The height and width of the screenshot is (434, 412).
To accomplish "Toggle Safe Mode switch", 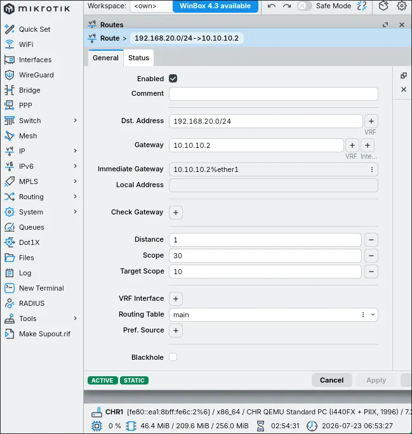I will 304,6.
